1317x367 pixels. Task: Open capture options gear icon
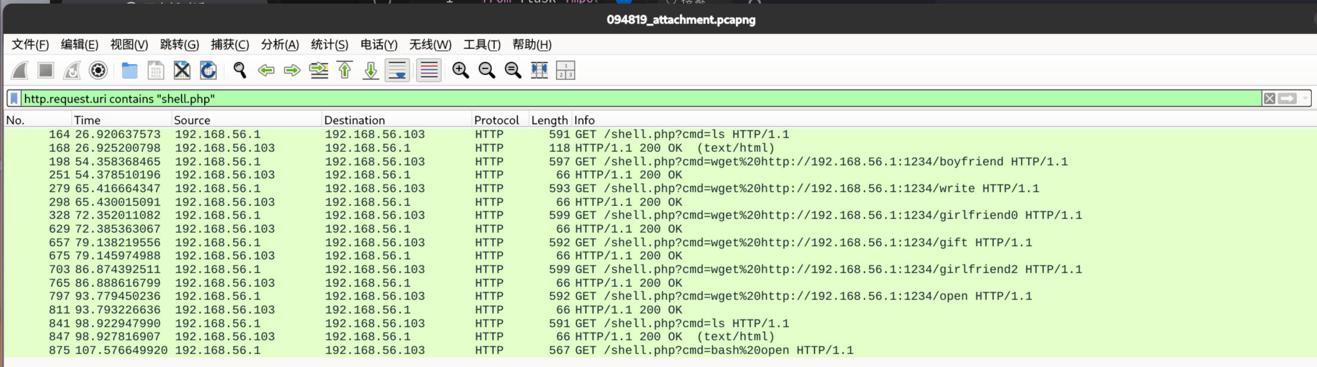pyautogui.click(x=98, y=71)
